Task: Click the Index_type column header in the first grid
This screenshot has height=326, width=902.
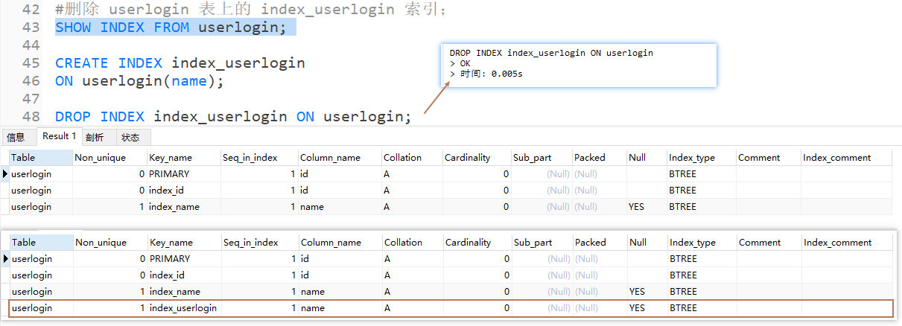Action: (691, 158)
